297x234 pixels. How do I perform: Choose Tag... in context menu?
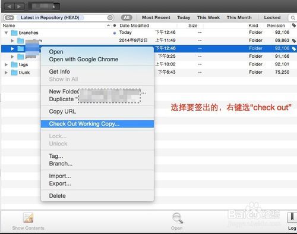pyautogui.click(x=56, y=156)
